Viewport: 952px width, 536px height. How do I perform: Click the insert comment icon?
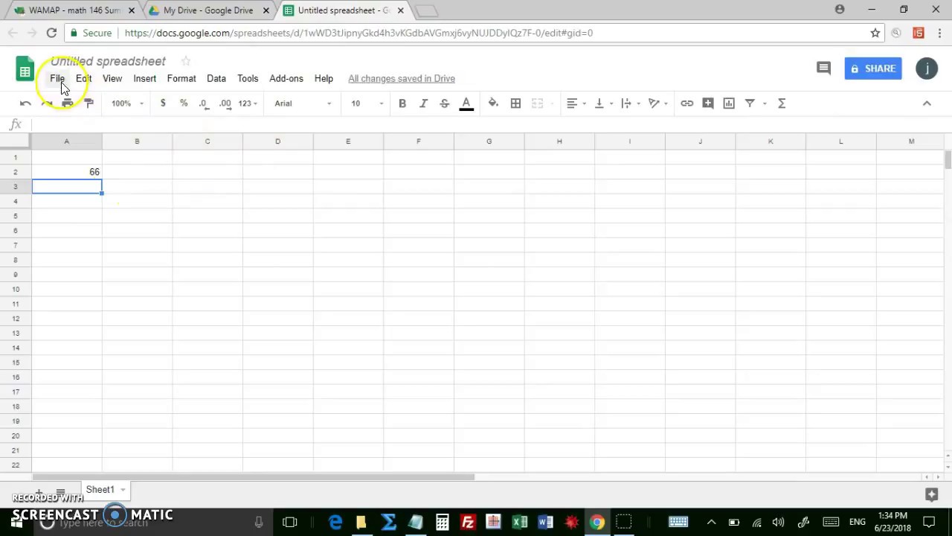point(708,103)
